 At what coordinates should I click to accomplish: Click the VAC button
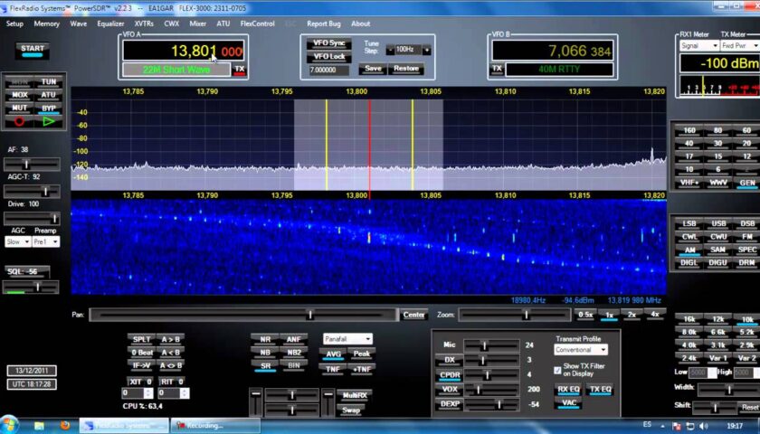568,403
